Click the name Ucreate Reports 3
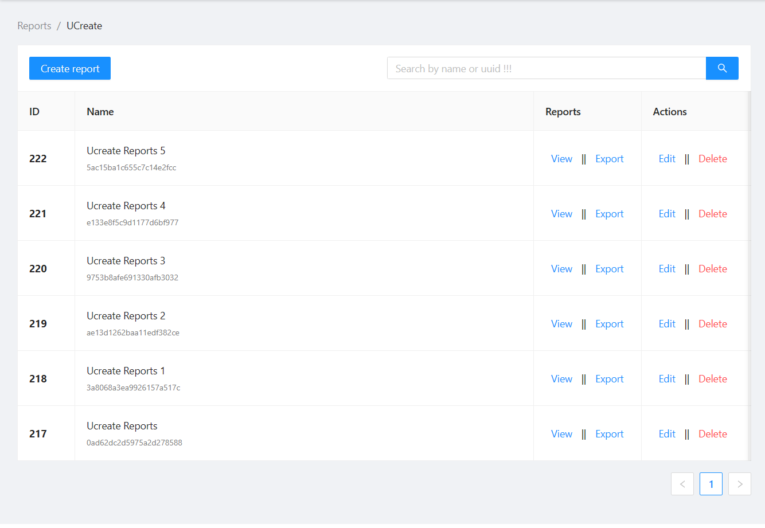Screen dimensions: 765x528 (126, 261)
